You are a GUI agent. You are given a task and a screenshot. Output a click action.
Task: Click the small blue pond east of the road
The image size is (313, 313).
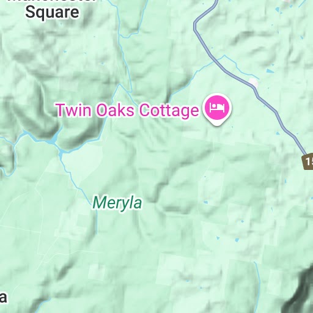[270, 72]
